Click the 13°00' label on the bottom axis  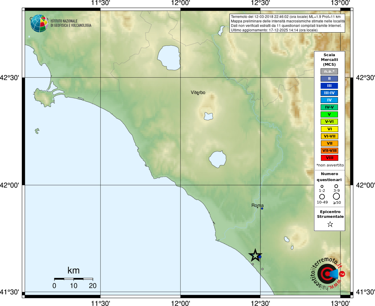340,303
